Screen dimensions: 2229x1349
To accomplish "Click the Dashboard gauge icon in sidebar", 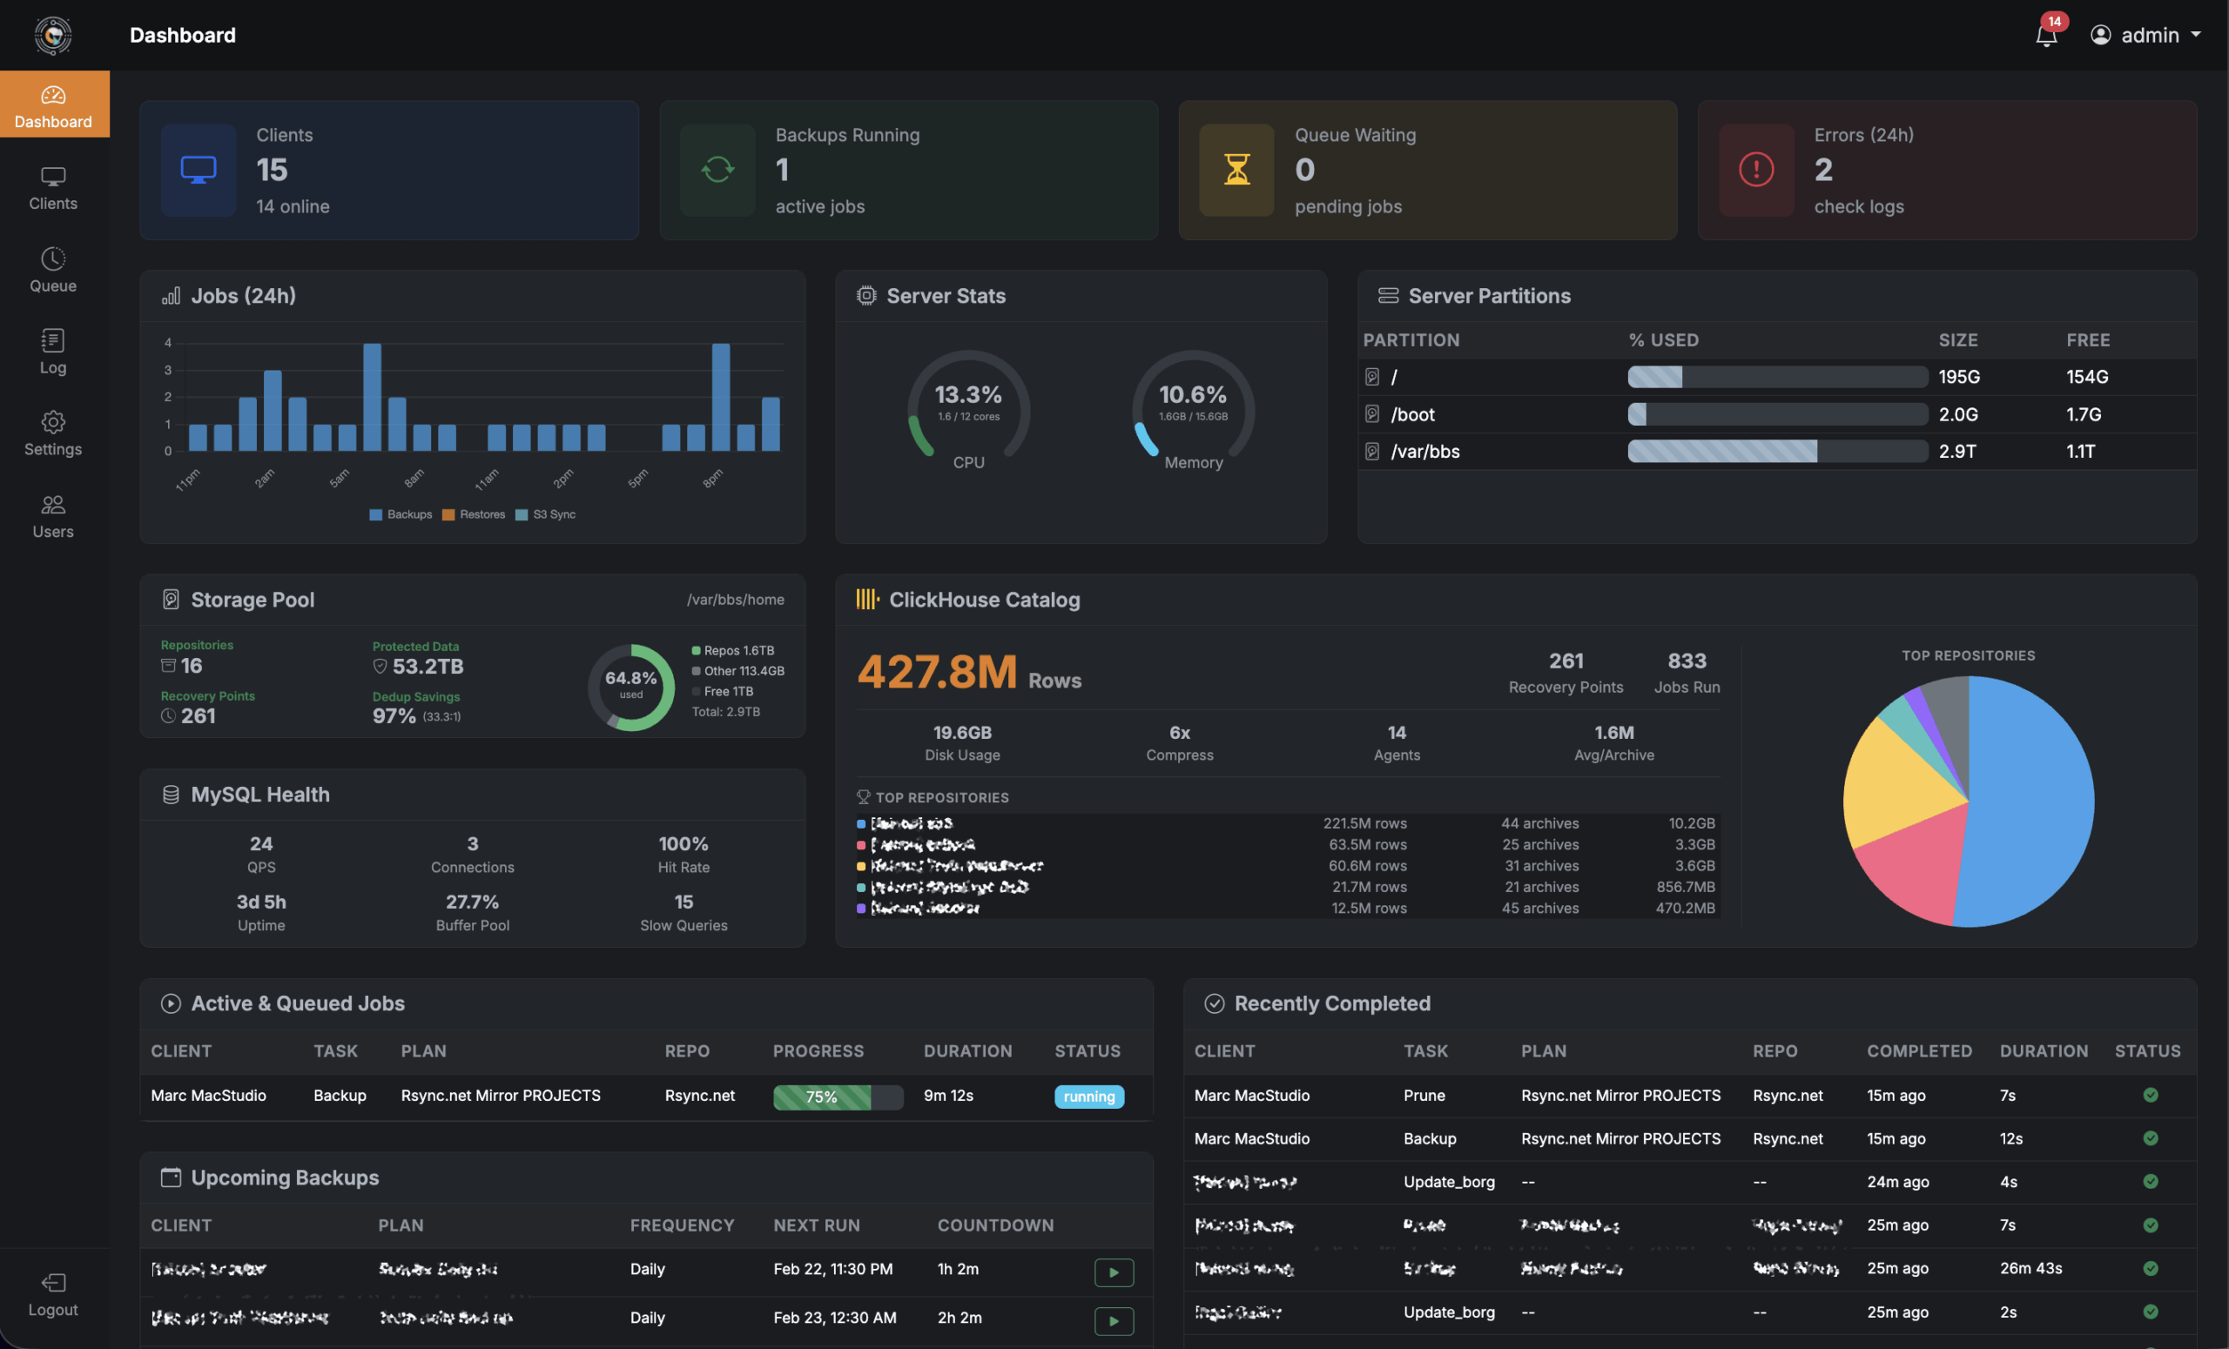I will [x=53, y=94].
